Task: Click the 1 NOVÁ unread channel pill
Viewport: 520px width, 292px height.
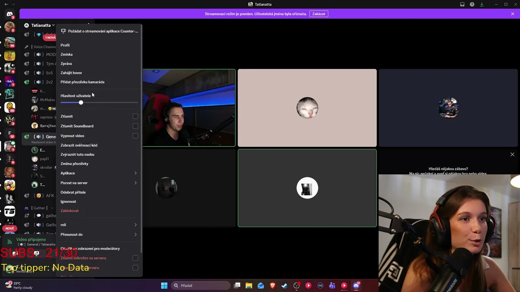Action: click(x=50, y=38)
